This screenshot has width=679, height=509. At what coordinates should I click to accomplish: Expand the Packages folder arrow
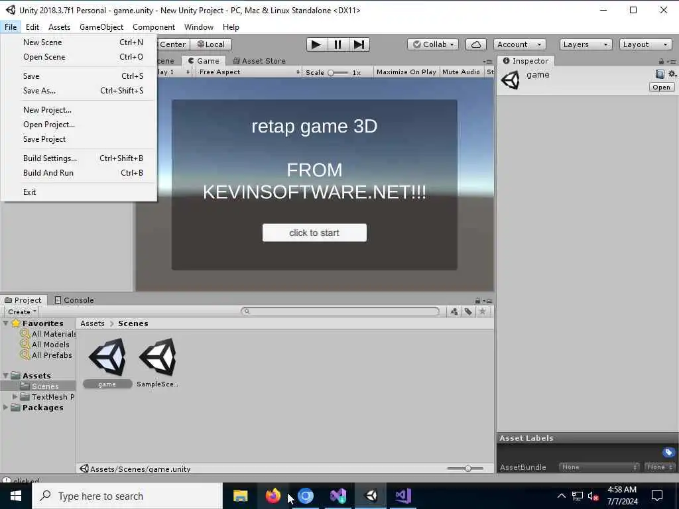click(5, 408)
